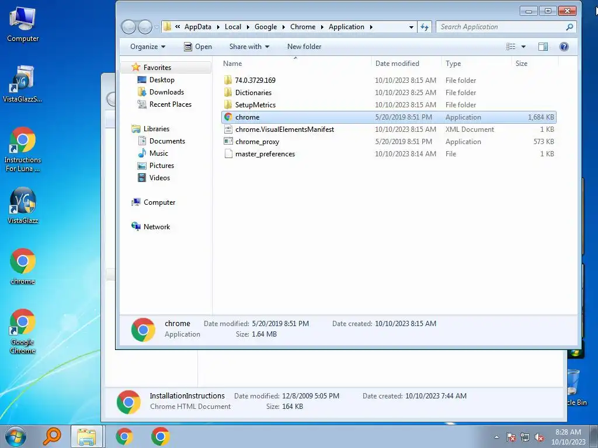The height and width of the screenshot is (448, 598).
Task: Open More options view dropdown arrow
Action: (x=524, y=47)
